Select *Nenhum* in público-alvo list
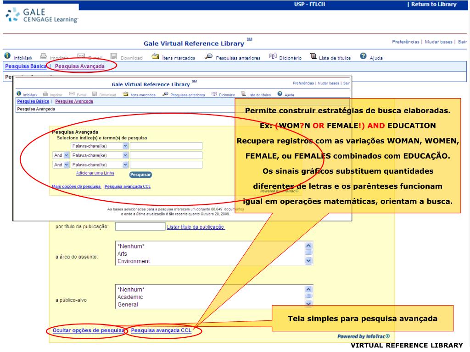 (x=131, y=290)
